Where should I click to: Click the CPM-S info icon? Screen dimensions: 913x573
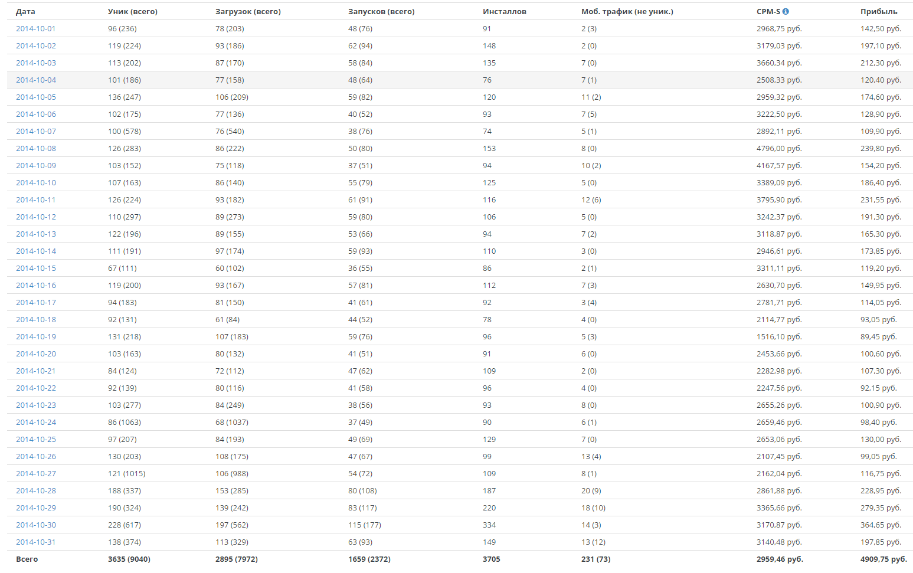point(786,11)
